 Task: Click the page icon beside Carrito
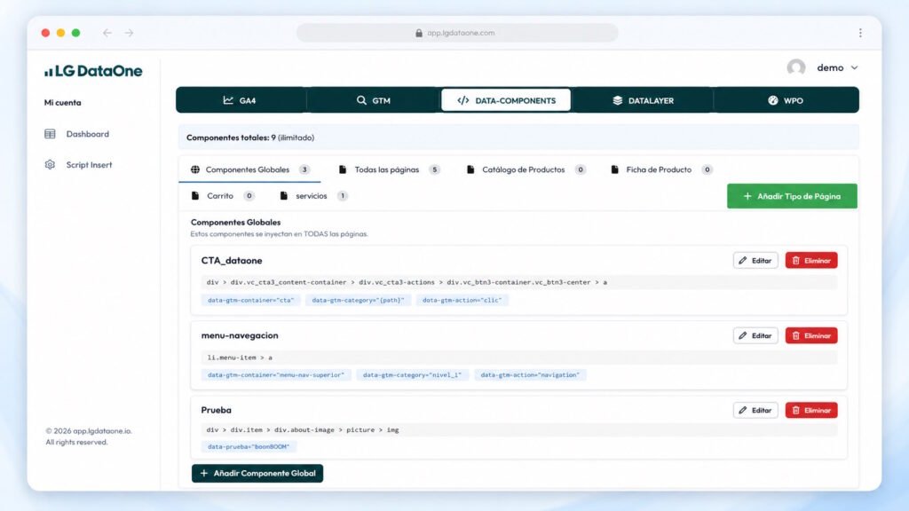pyautogui.click(x=194, y=196)
